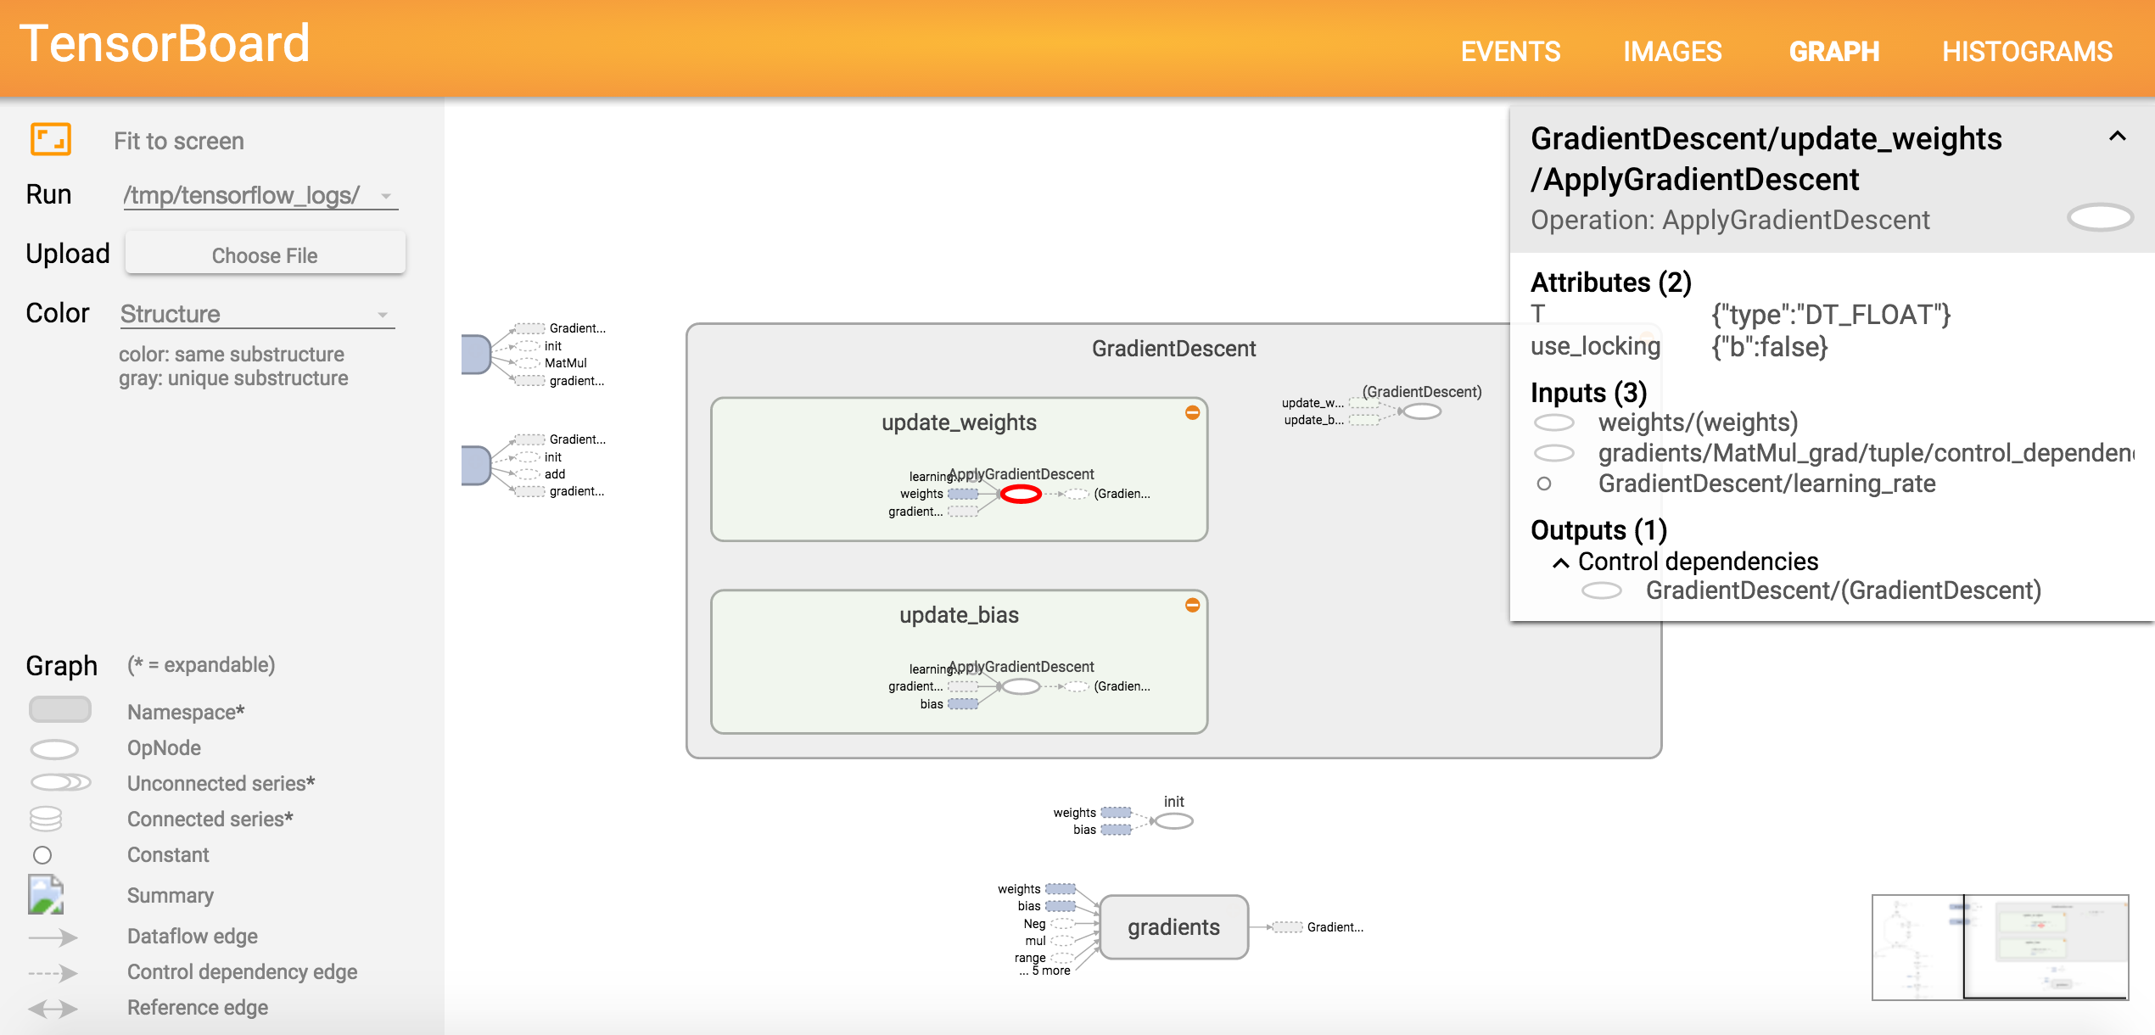Click the graph minimap thumbnail
2155x1035 pixels.
coord(2000,947)
